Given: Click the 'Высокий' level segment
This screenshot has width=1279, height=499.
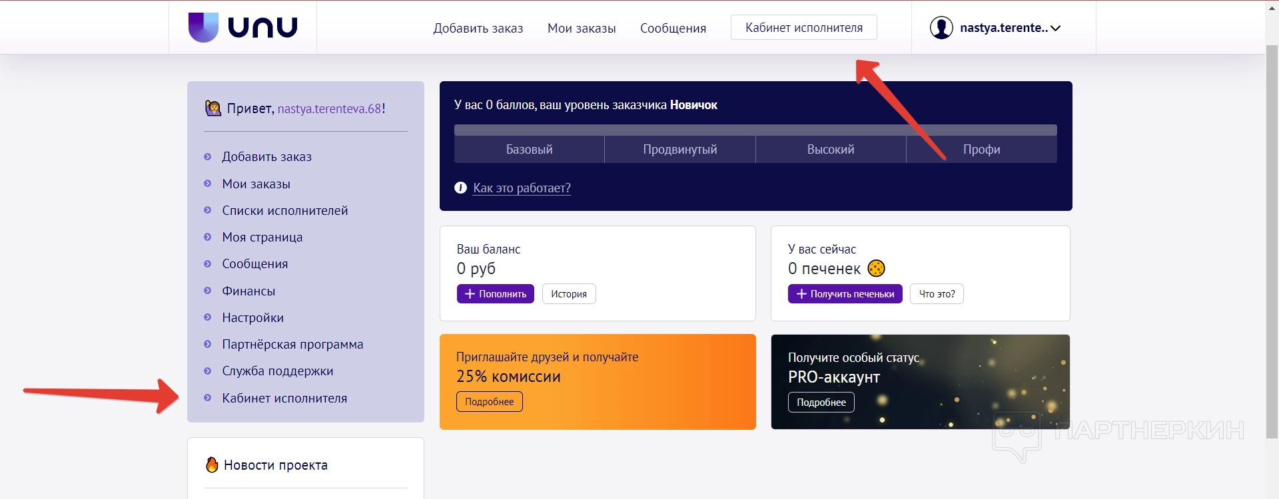Looking at the screenshot, I should (831, 149).
